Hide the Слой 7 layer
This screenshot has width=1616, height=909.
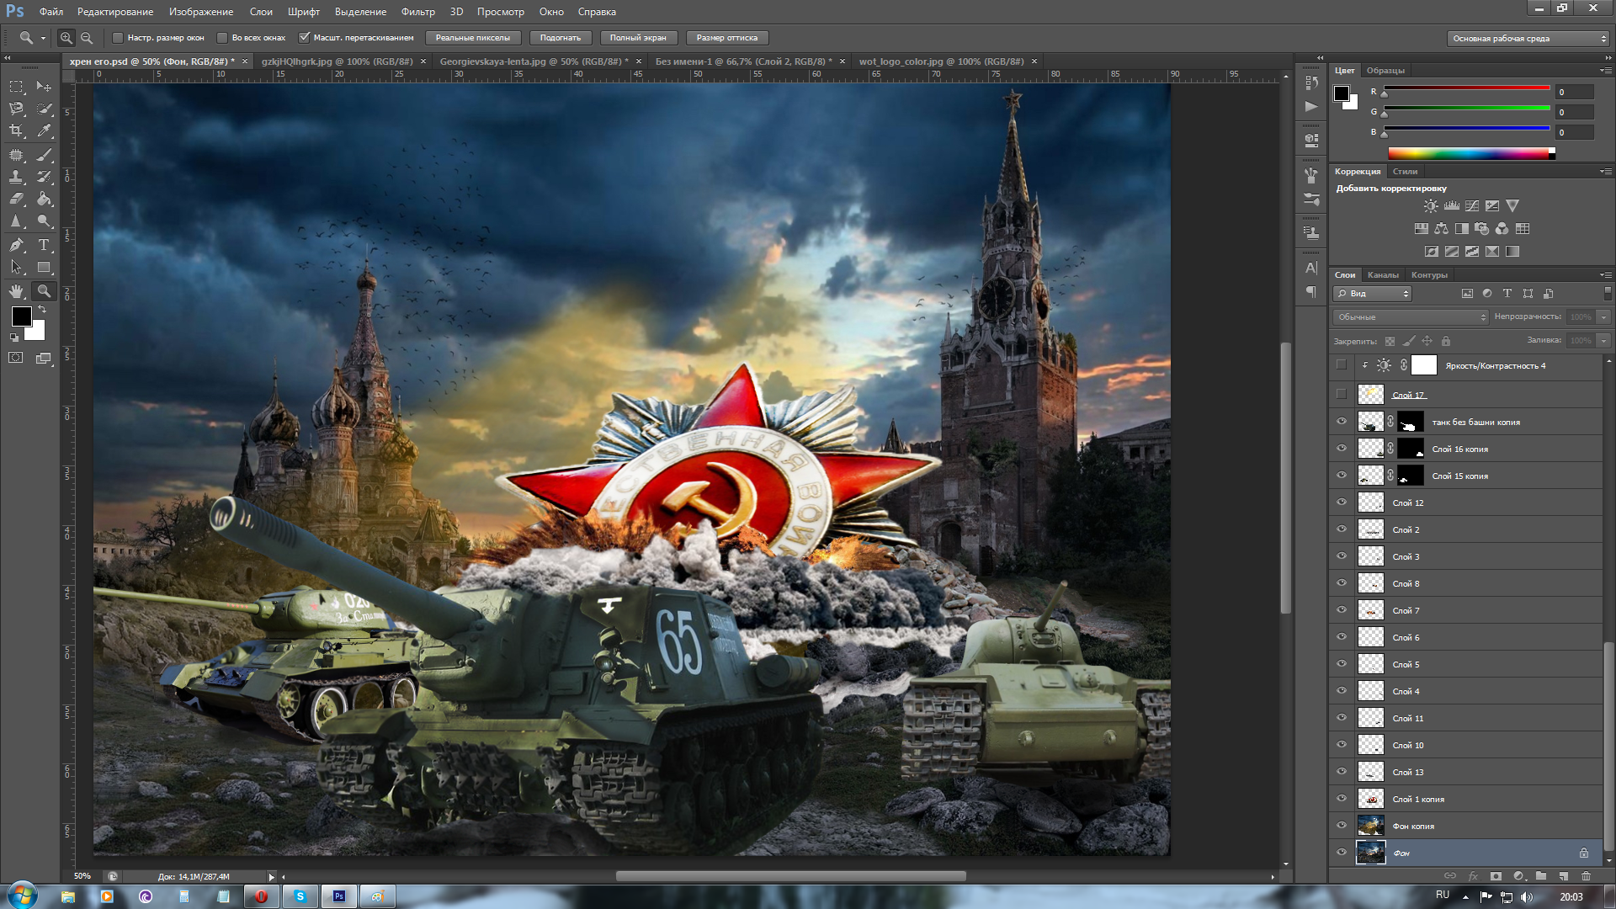(1342, 610)
